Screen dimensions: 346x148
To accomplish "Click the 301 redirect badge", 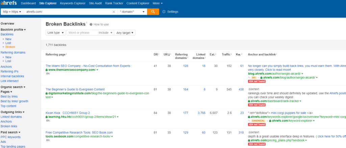I will [x=254, y=78].
